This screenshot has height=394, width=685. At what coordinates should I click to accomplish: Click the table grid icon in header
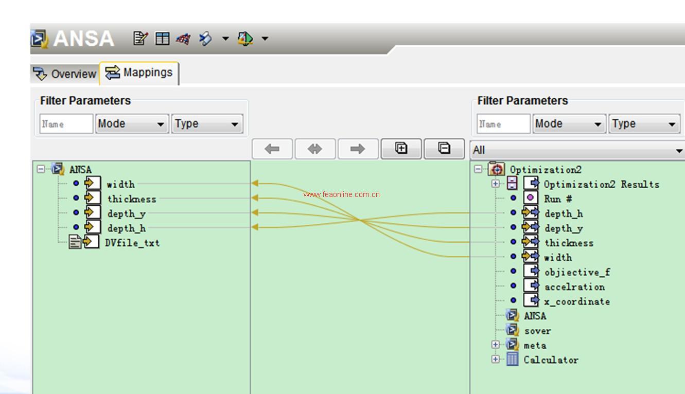point(162,39)
